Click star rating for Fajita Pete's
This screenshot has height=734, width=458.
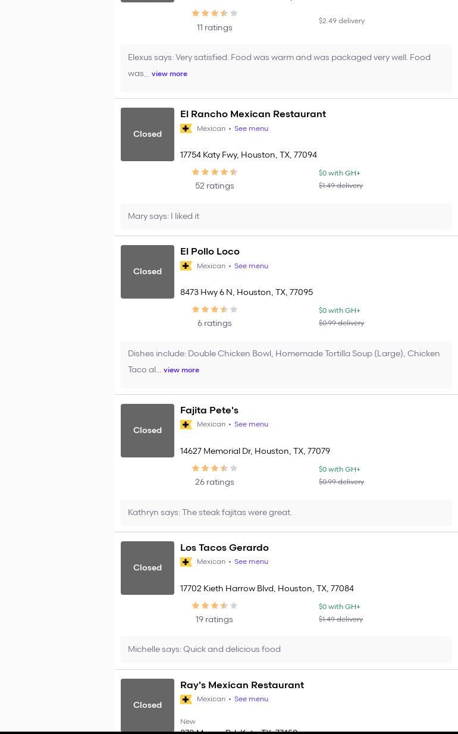[x=214, y=468]
